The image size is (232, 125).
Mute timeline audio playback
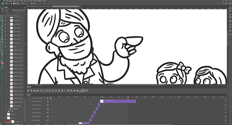pos(38,98)
